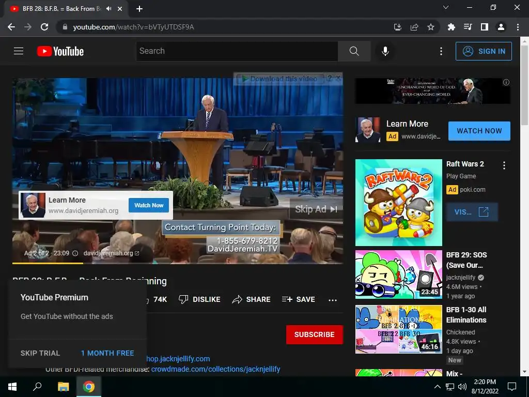Click the jacknjellify channel name
The image size is (529, 397).
pos(460,278)
